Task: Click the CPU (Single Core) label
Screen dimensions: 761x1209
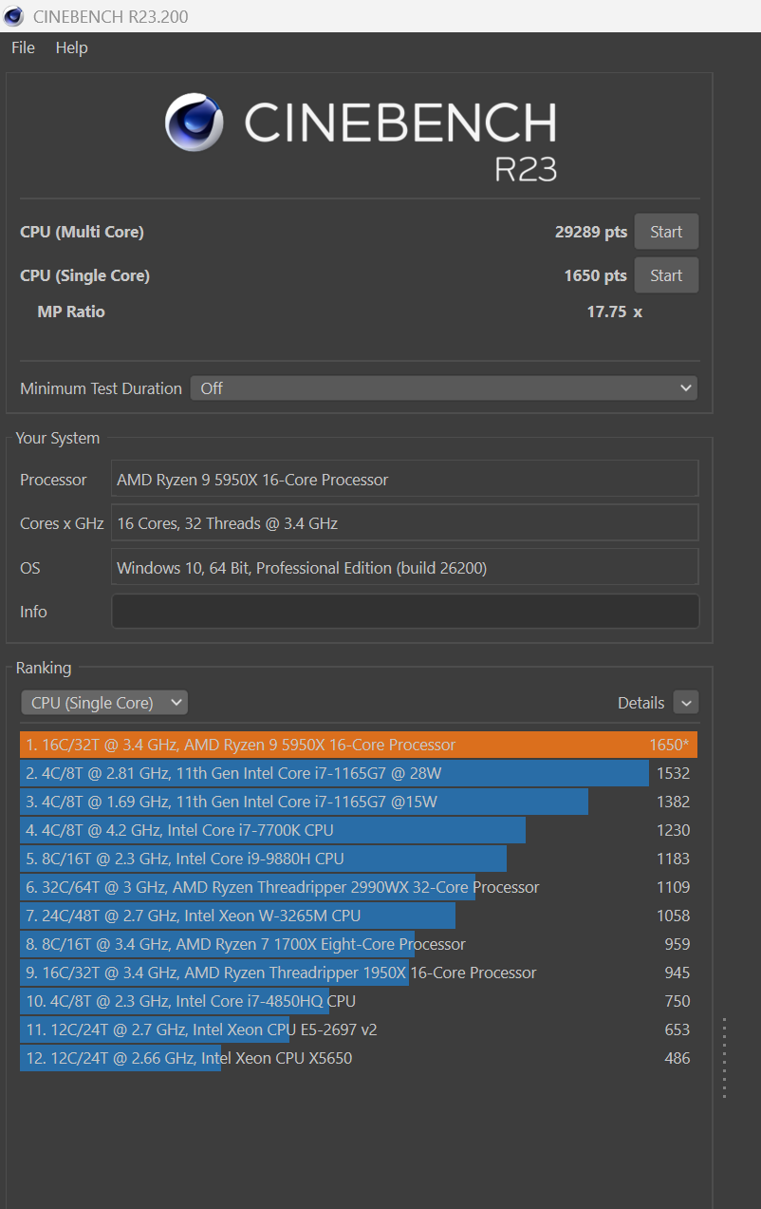Action: pos(84,275)
